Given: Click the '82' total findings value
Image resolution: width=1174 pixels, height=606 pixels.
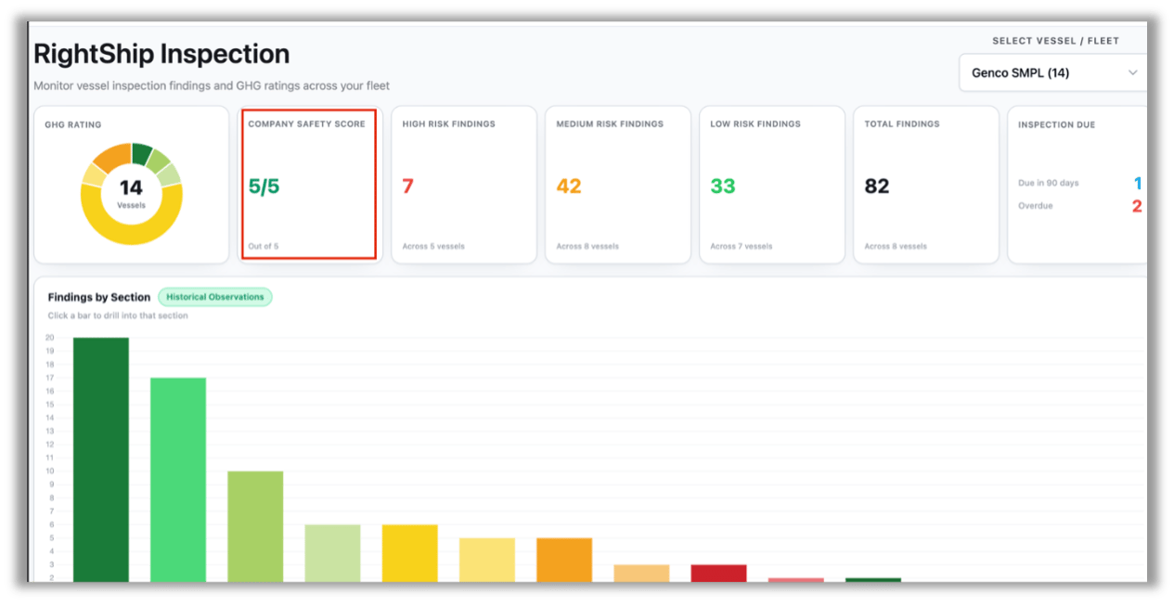Looking at the screenshot, I should point(877,187).
